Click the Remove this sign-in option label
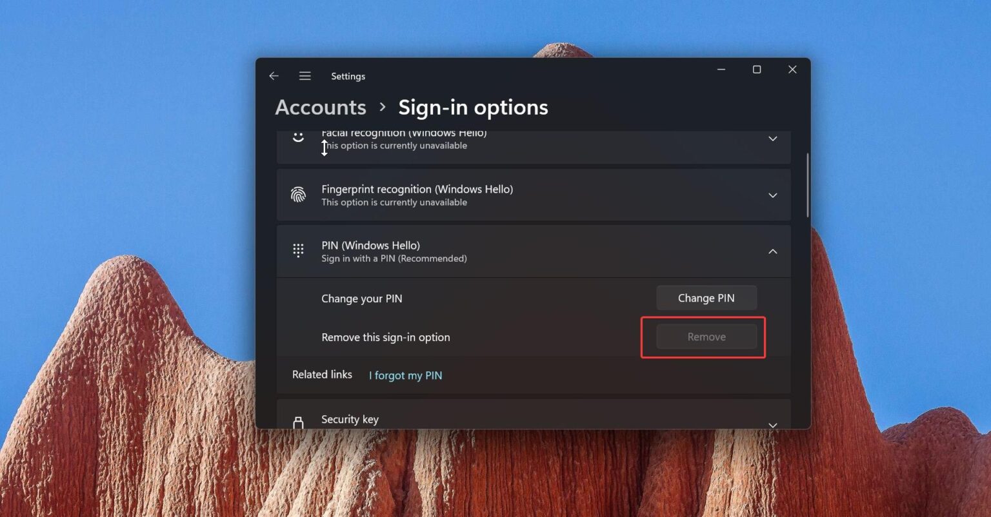Screen dimensions: 991x517 (x=385, y=337)
